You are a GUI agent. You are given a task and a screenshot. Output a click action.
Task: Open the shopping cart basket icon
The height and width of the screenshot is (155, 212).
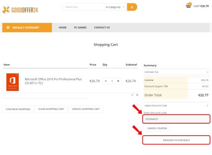point(189,6)
